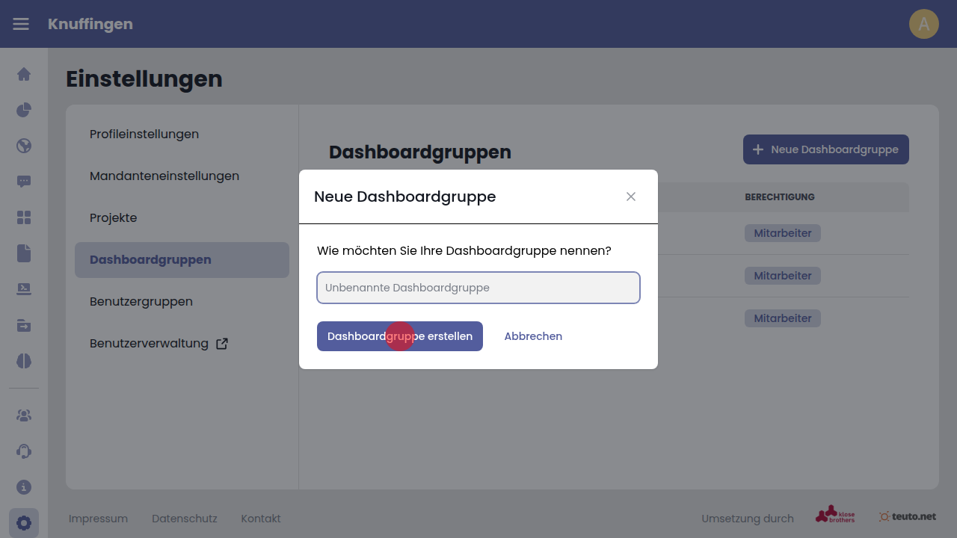Viewport: 957px width, 538px height.
Task: Click the brain icon in sidebar
Action: (x=24, y=361)
